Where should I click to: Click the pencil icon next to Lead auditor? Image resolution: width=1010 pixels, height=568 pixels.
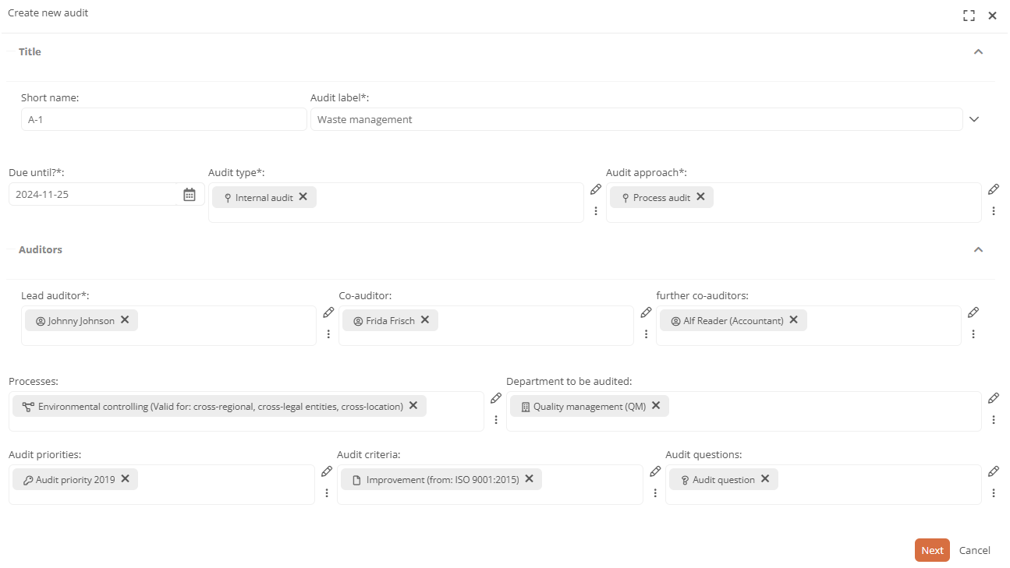(x=328, y=312)
